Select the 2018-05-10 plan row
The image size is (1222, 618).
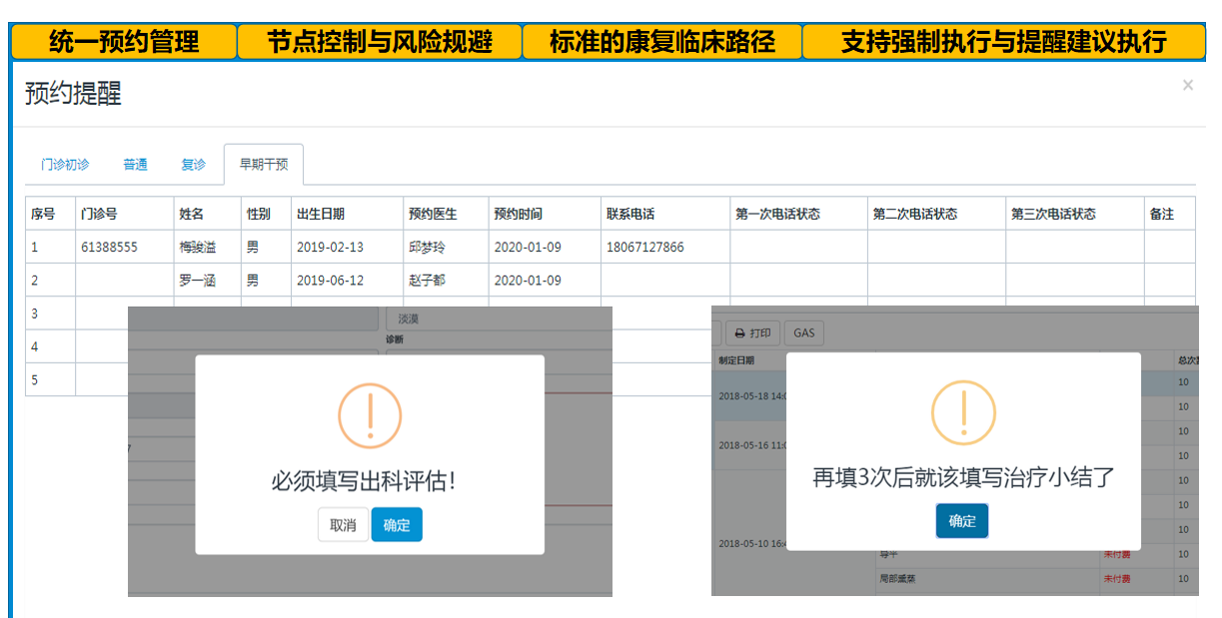[750, 544]
